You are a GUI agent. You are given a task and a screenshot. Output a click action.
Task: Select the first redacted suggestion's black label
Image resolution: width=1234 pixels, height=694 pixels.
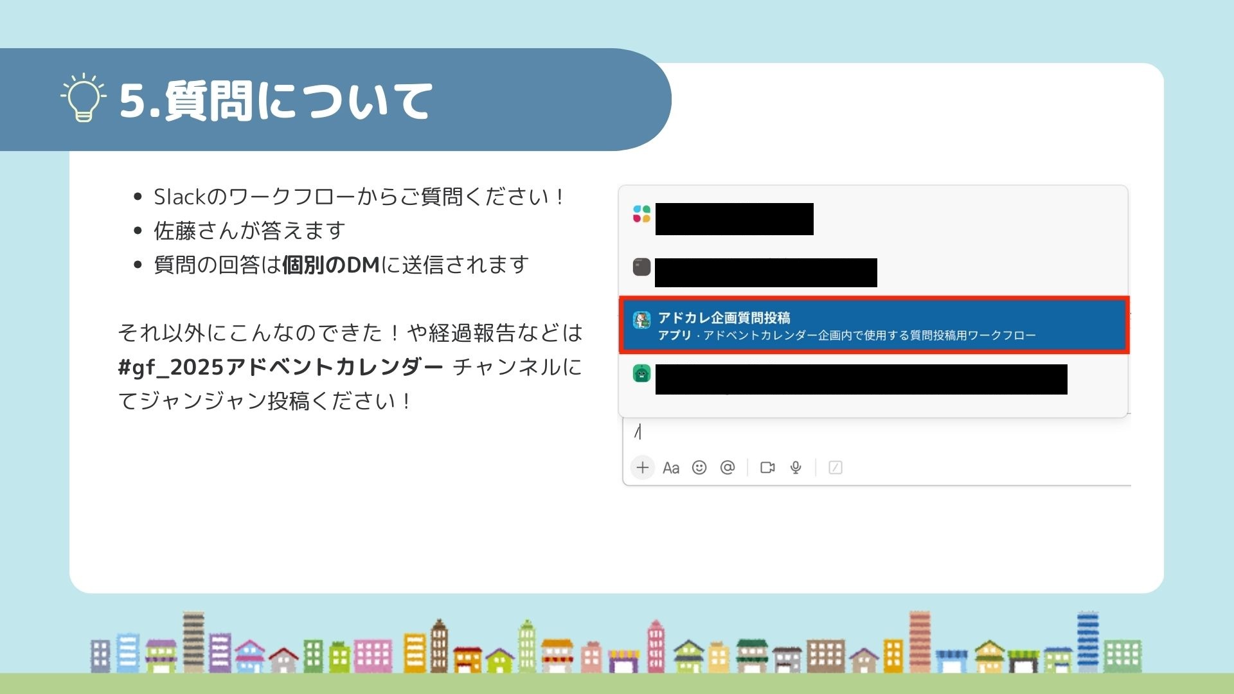734,219
